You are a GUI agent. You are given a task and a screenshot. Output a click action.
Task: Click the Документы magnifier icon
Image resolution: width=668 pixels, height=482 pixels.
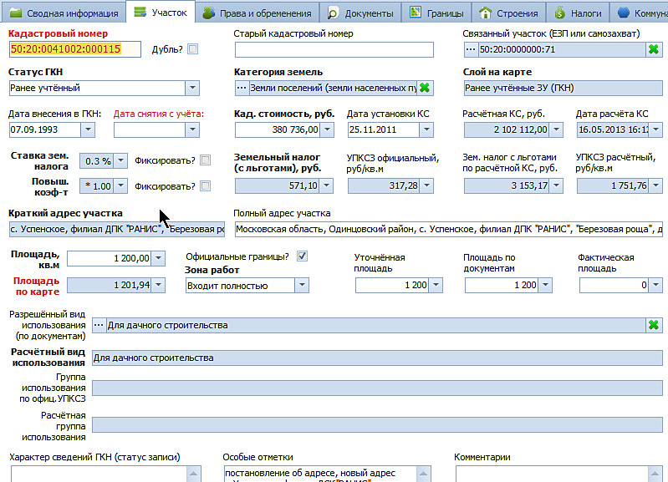tap(332, 13)
